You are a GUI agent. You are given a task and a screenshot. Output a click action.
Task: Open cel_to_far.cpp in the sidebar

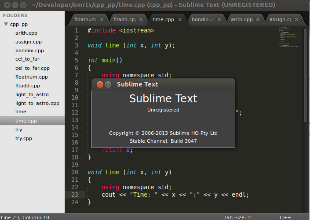[x=32, y=68]
